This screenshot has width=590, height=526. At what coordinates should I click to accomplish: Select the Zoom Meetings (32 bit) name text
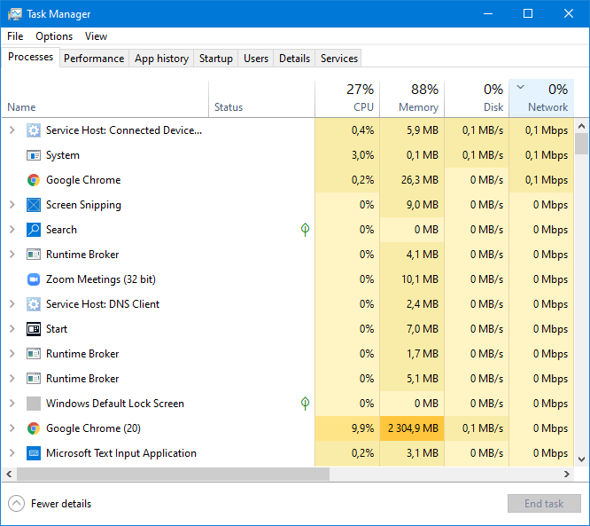(101, 279)
